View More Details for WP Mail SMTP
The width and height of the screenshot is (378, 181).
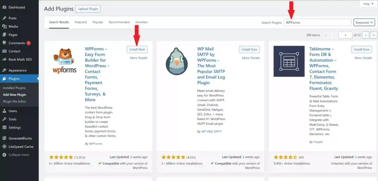tap(251, 58)
